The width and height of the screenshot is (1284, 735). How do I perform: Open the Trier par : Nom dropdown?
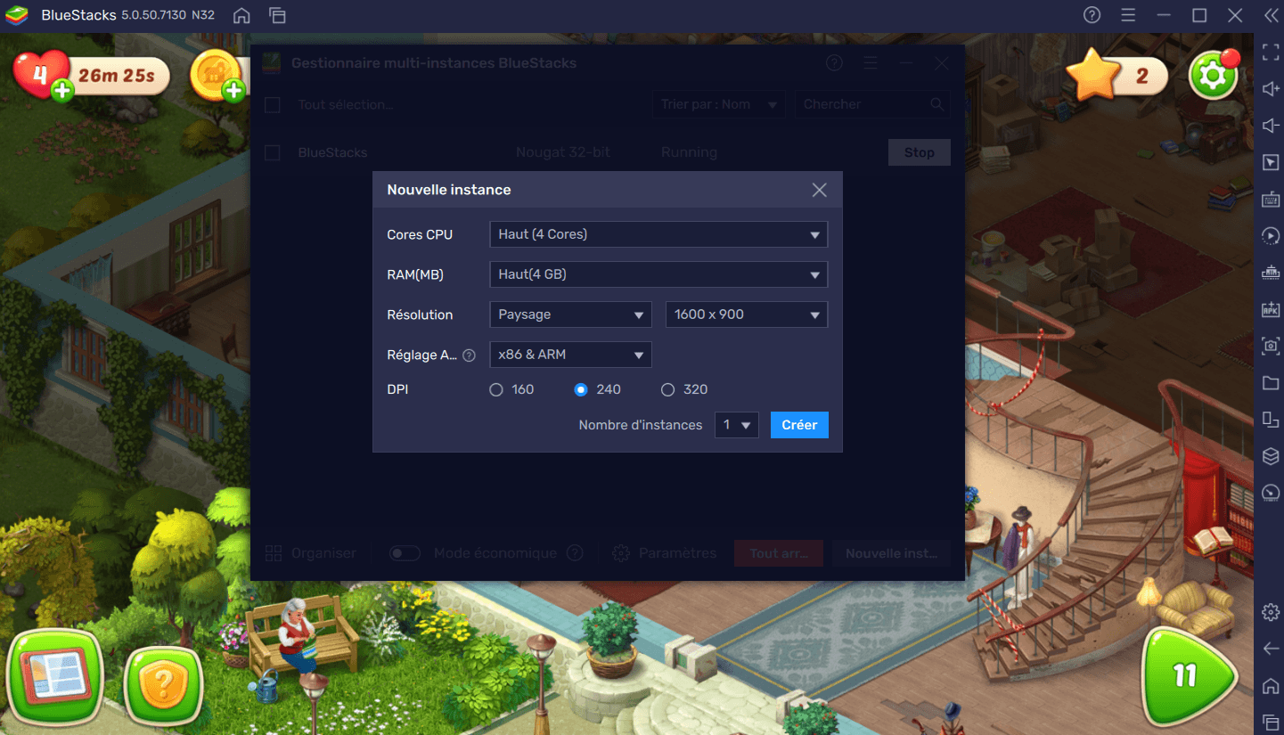point(719,104)
